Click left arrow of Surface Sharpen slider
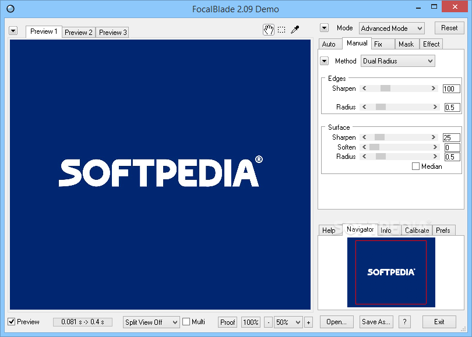Screen dimensions: 472x337 pos(364,137)
